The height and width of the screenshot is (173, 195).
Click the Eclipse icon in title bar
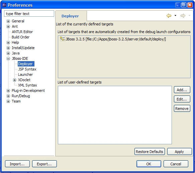(4, 5)
